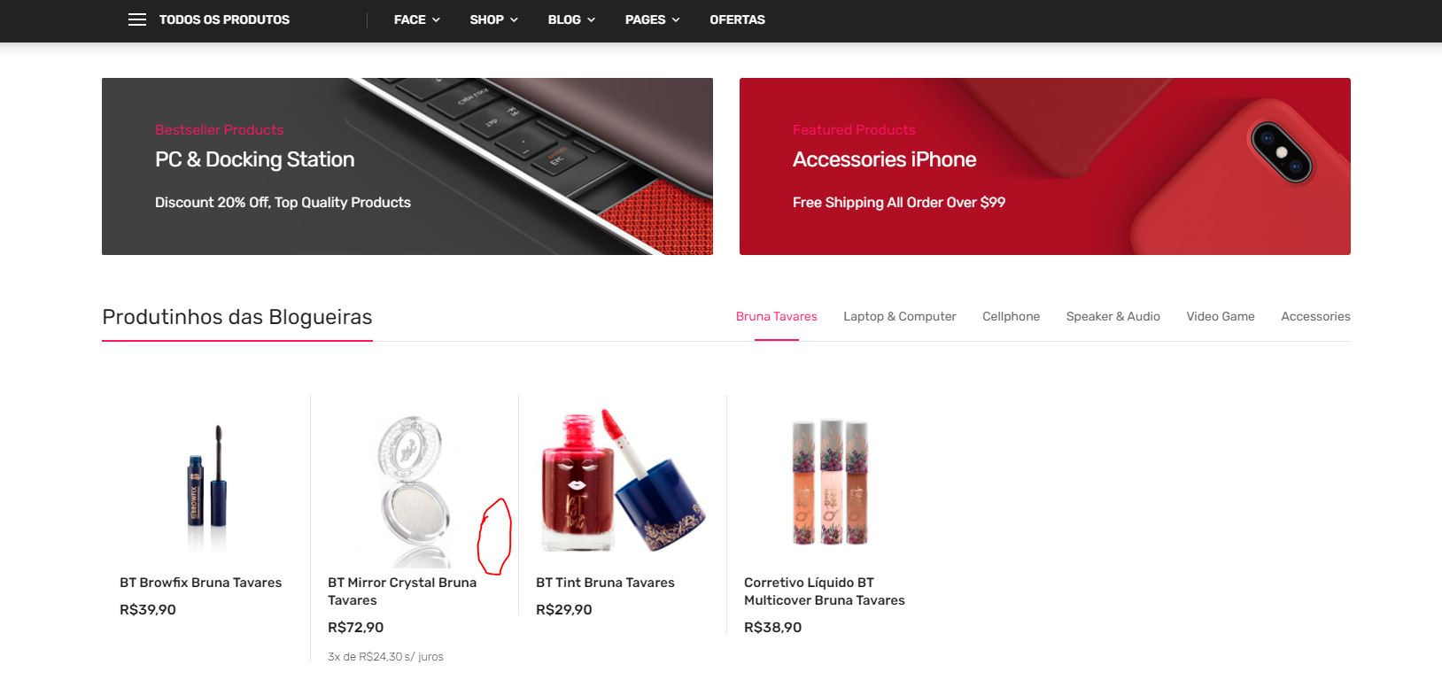1442x680 pixels.
Task: Expand the FACE dropdown menu
Action: pyautogui.click(x=416, y=19)
